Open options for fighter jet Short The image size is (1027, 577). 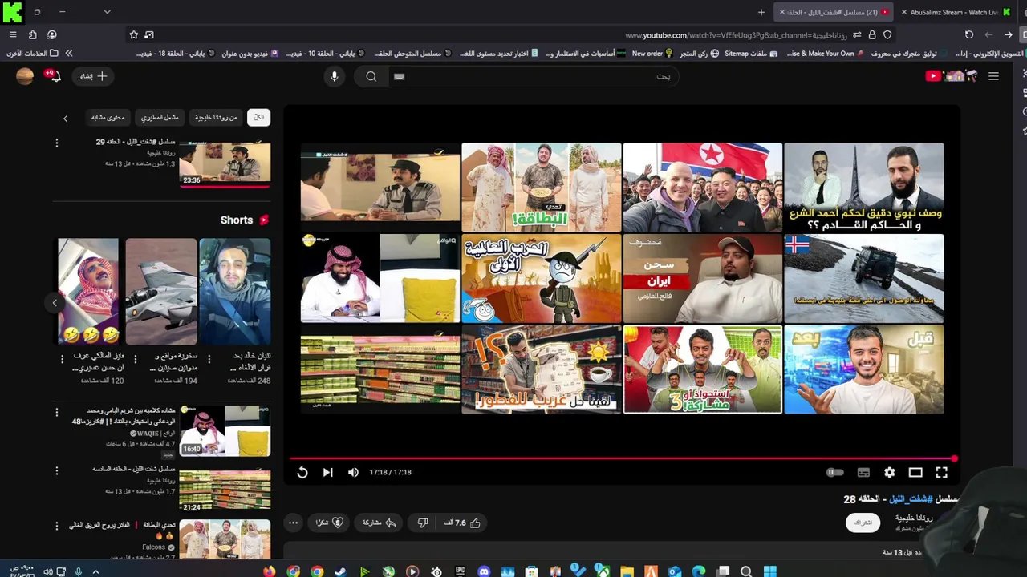pyautogui.click(x=135, y=359)
